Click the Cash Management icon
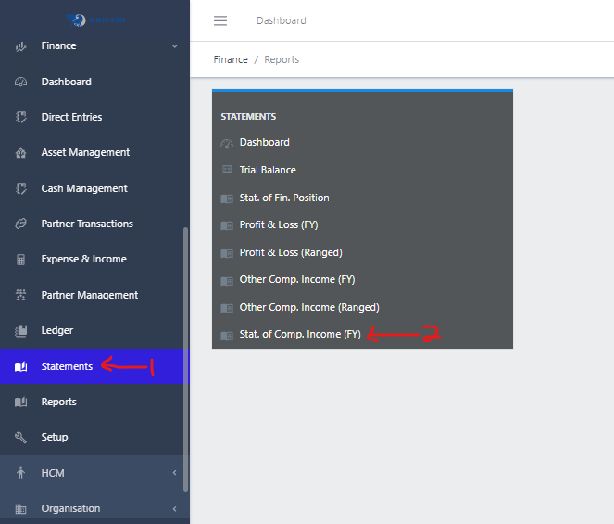The width and height of the screenshot is (614, 524). coord(20,188)
